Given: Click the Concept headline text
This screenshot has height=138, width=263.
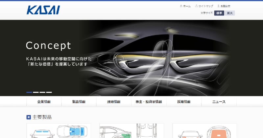Looking at the screenshot, I should pyautogui.click(x=48, y=45).
